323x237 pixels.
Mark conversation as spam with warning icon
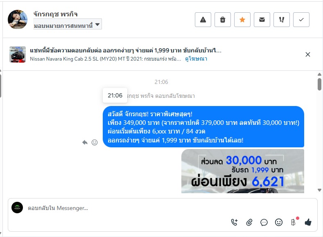point(203,20)
